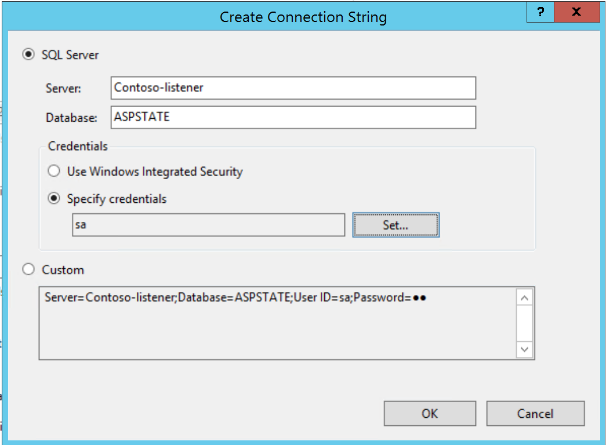Click the Credentials group heading

tap(78, 147)
